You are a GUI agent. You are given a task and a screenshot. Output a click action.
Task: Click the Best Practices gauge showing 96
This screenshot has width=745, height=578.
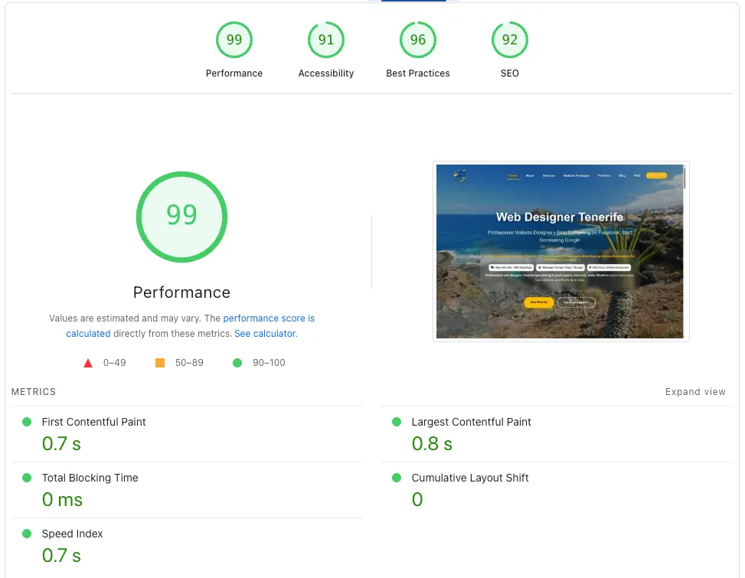coord(418,39)
